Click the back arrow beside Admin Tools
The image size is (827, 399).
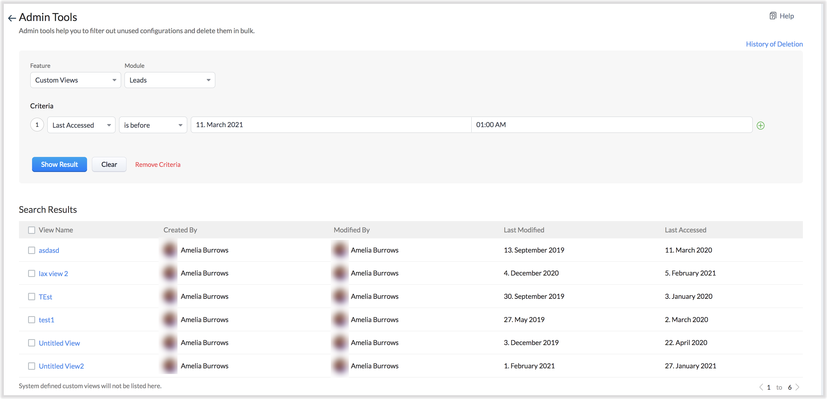point(12,18)
